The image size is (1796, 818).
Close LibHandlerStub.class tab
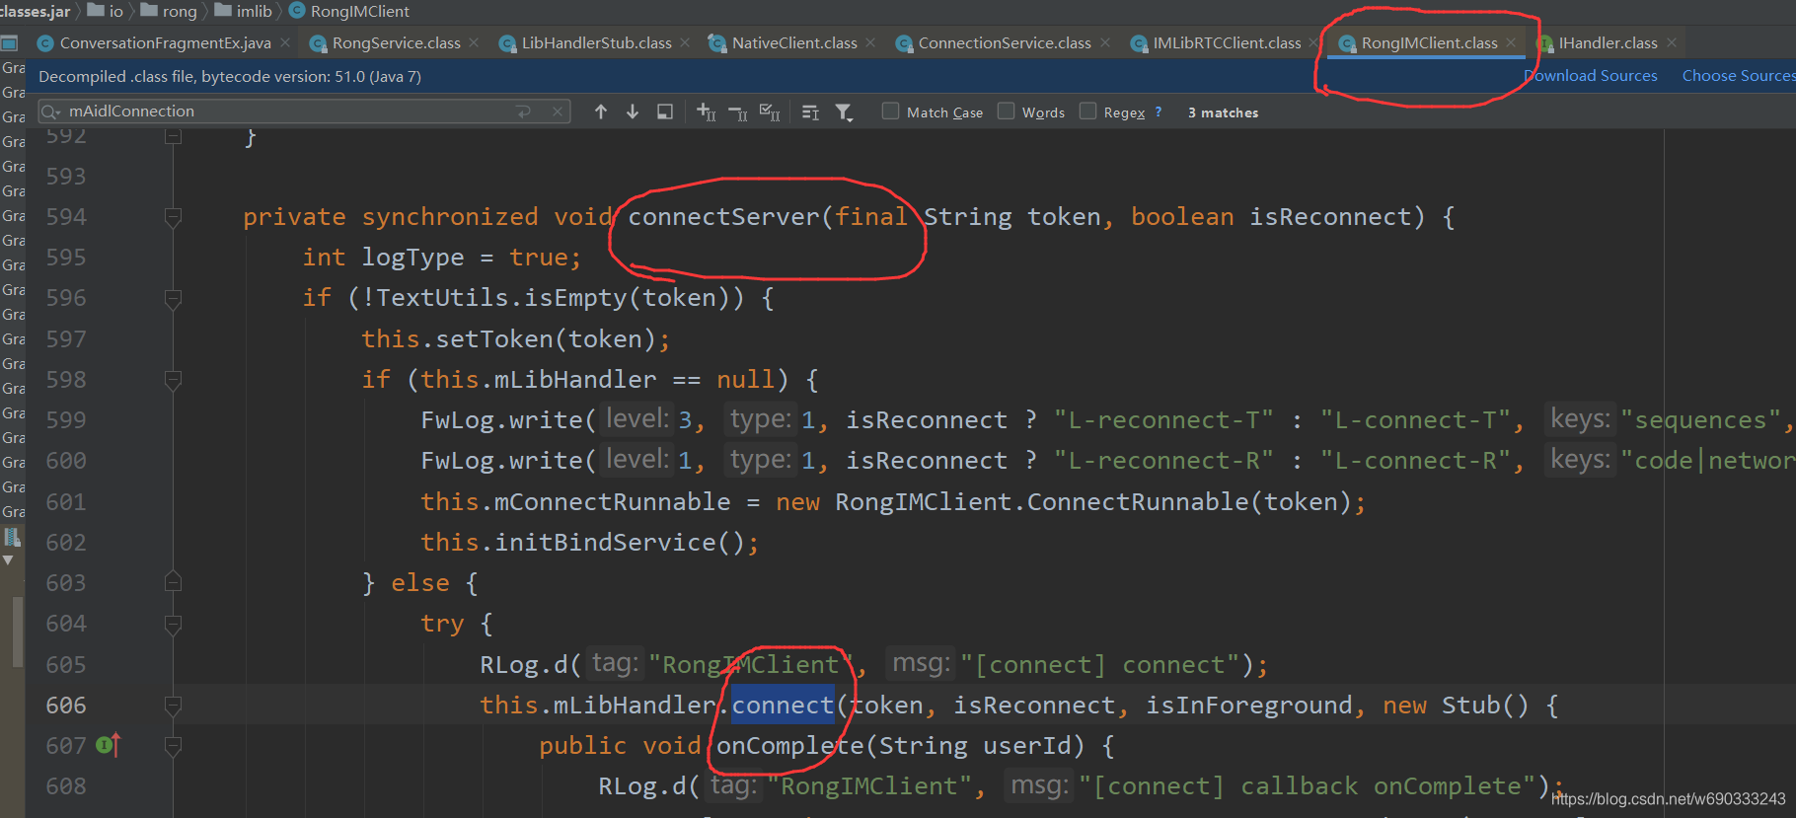coord(685,42)
